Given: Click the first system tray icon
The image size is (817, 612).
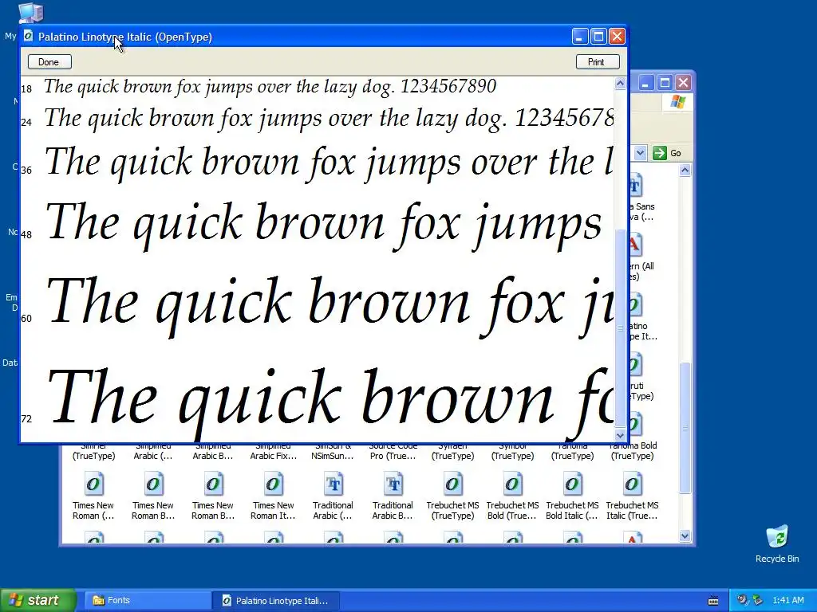Looking at the screenshot, I should pos(743,600).
